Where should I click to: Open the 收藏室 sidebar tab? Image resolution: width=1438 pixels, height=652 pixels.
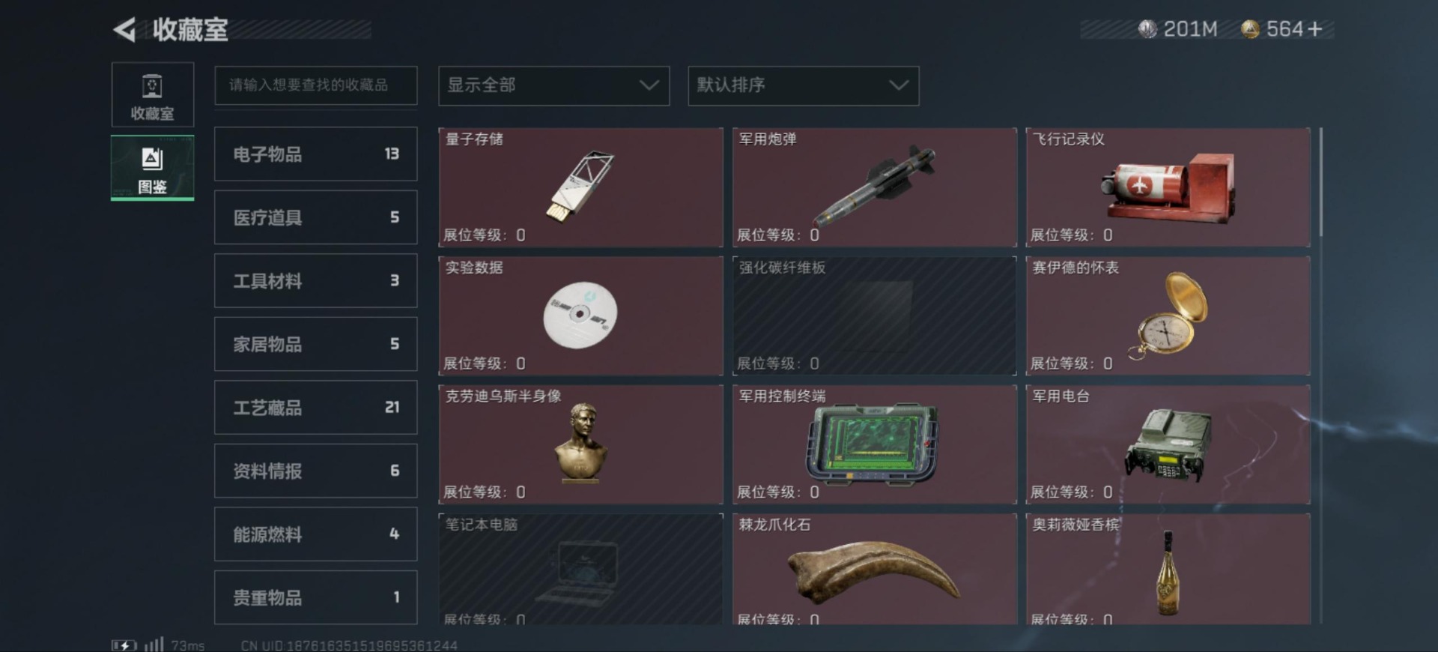153,95
